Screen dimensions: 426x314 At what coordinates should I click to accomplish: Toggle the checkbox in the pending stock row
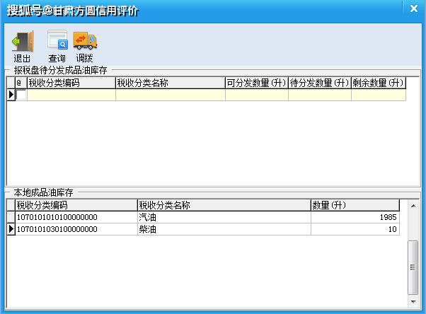click(x=21, y=95)
